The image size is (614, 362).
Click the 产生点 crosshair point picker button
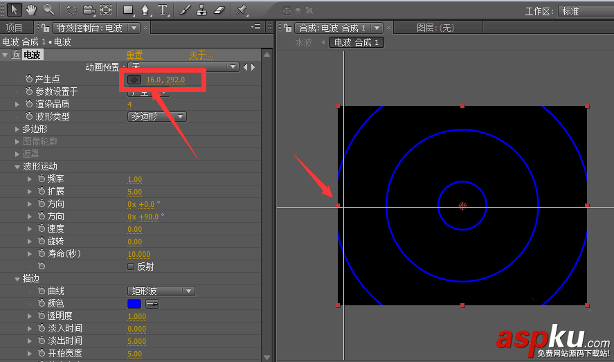[x=134, y=80]
